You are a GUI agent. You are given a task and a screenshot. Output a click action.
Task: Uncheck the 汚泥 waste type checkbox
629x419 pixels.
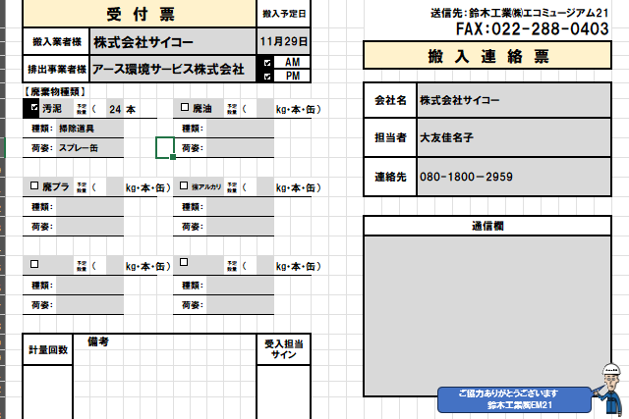coord(34,108)
